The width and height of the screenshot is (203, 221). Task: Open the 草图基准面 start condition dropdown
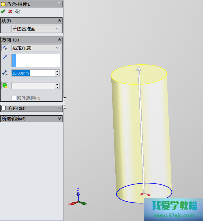pyautogui.click(x=36, y=29)
